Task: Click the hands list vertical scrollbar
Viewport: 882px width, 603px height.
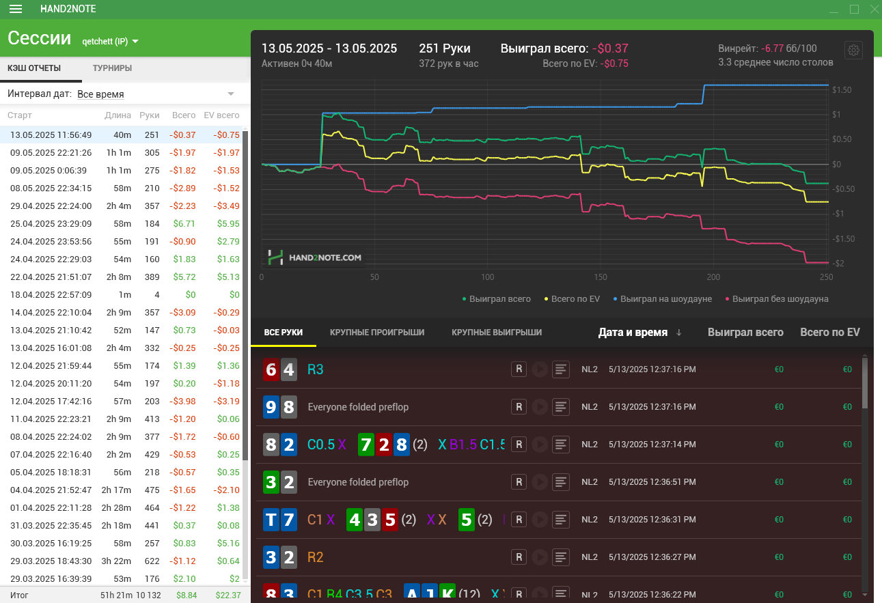Action: coord(866,382)
